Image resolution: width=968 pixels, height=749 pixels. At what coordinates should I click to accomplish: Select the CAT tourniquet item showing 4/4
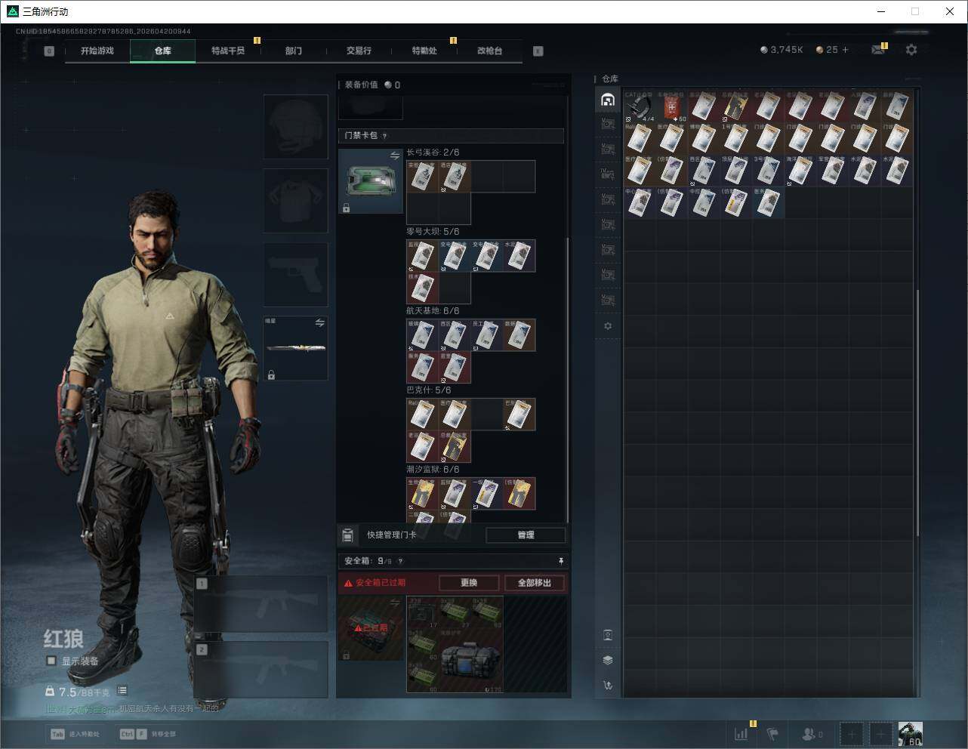pyautogui.click(x=640, y=107)
